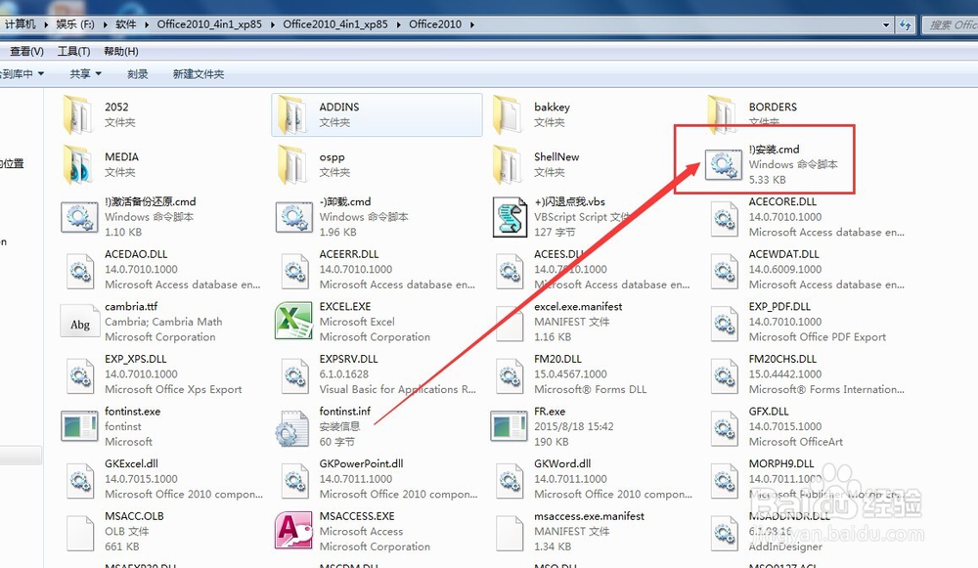The width and height of the screenshot is (978, 568).
Task: Open the 工具(T) menu
Action: tap(73, 51)
